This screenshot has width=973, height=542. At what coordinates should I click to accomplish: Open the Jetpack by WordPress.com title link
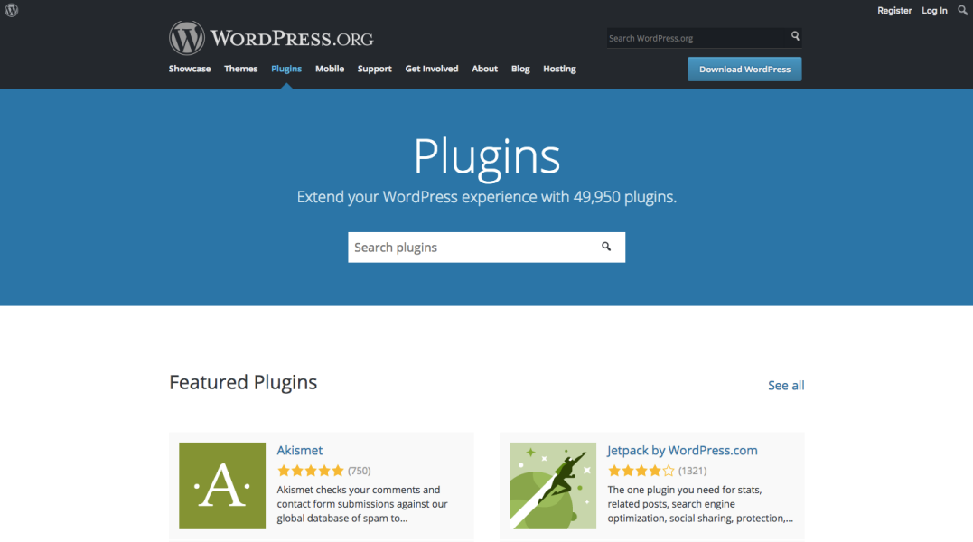click(683, 450)
